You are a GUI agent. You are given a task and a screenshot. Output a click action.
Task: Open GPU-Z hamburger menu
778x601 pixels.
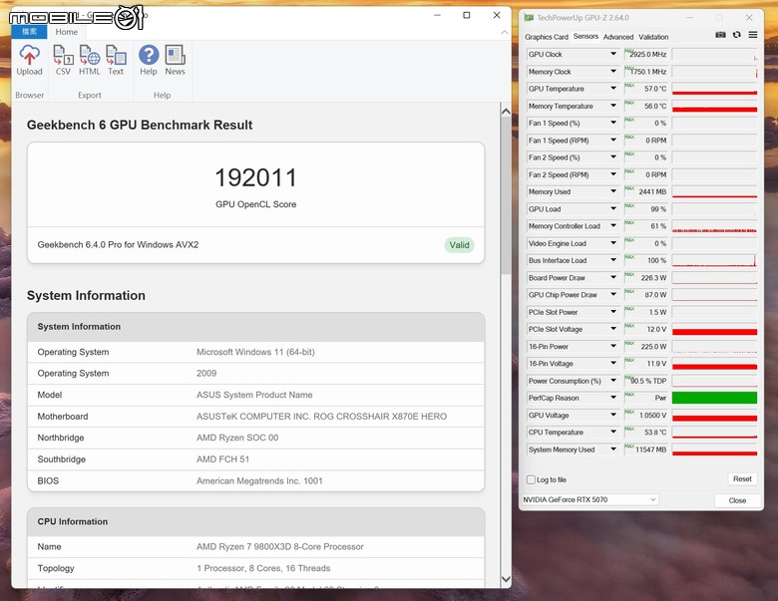(753, 35)
